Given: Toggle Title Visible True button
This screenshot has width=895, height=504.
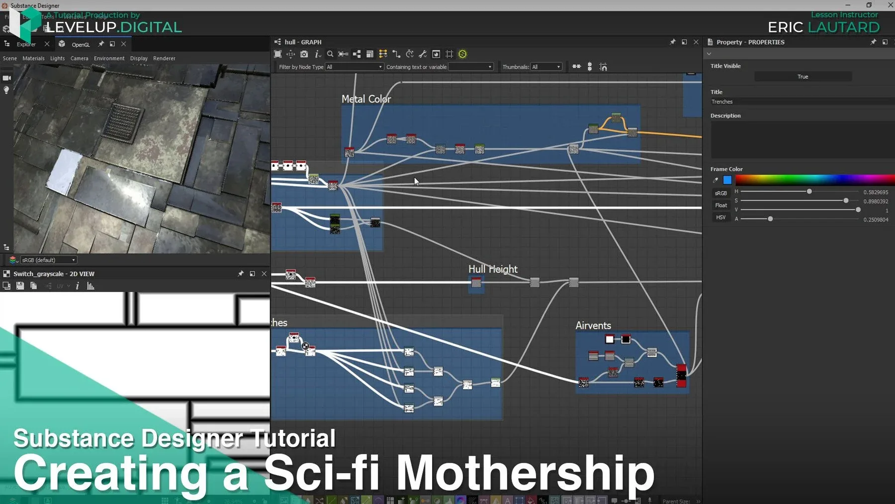Looking at the screenshot, I should click(803, 77).
